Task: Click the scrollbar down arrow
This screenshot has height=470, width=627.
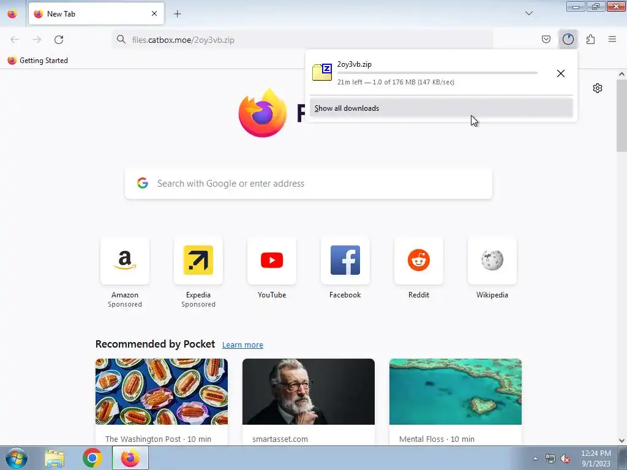Action: [621, 441]
